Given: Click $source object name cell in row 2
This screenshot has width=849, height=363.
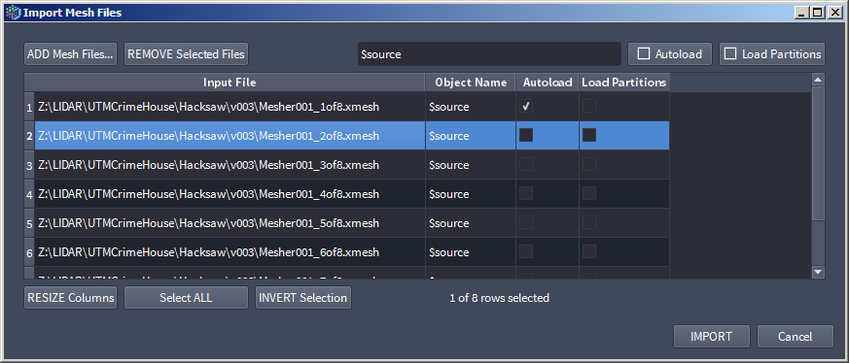Looking at the screenshot, I should coord(471,136).
